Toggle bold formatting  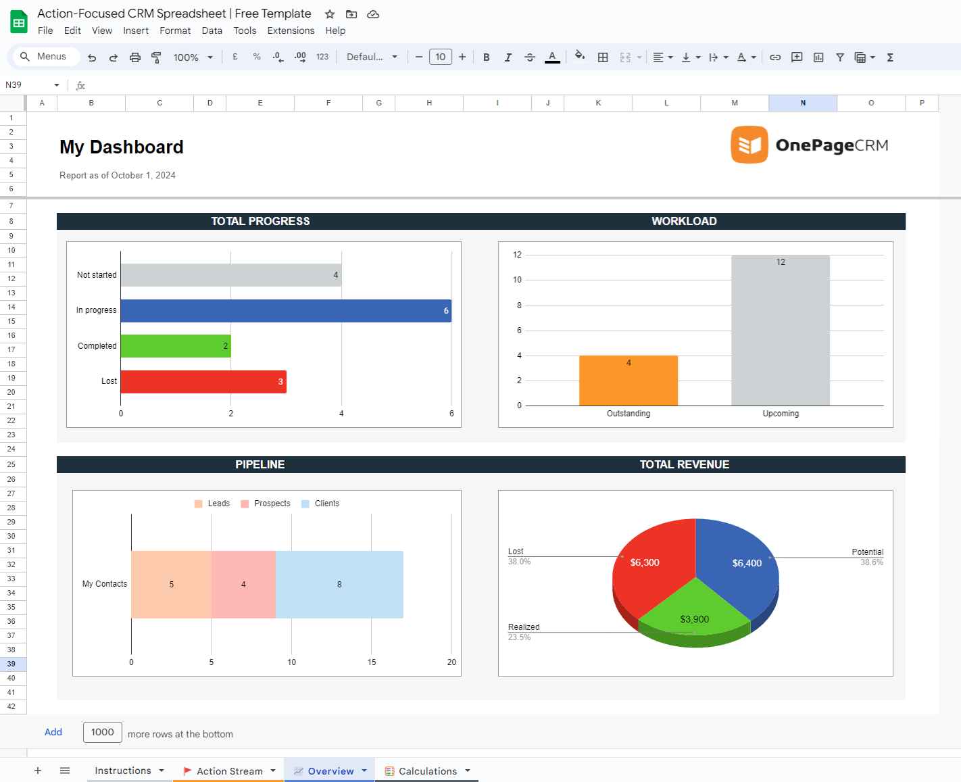[x=486, y=57]
